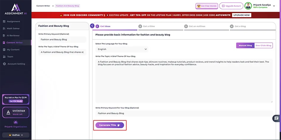Switch to One Click Blog mode

(x=263, y=45)
